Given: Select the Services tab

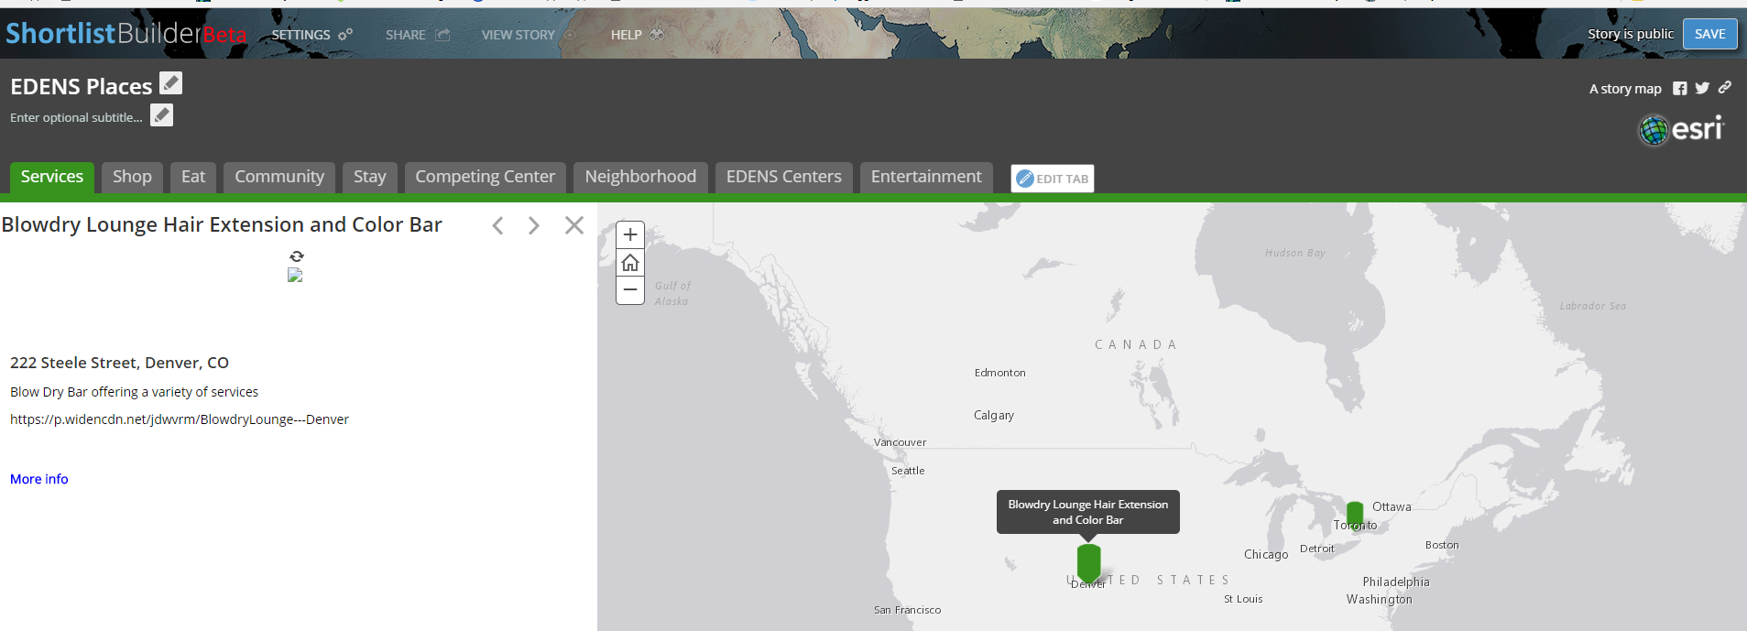Looking at the screenshot, I should [x=52, y=177].
